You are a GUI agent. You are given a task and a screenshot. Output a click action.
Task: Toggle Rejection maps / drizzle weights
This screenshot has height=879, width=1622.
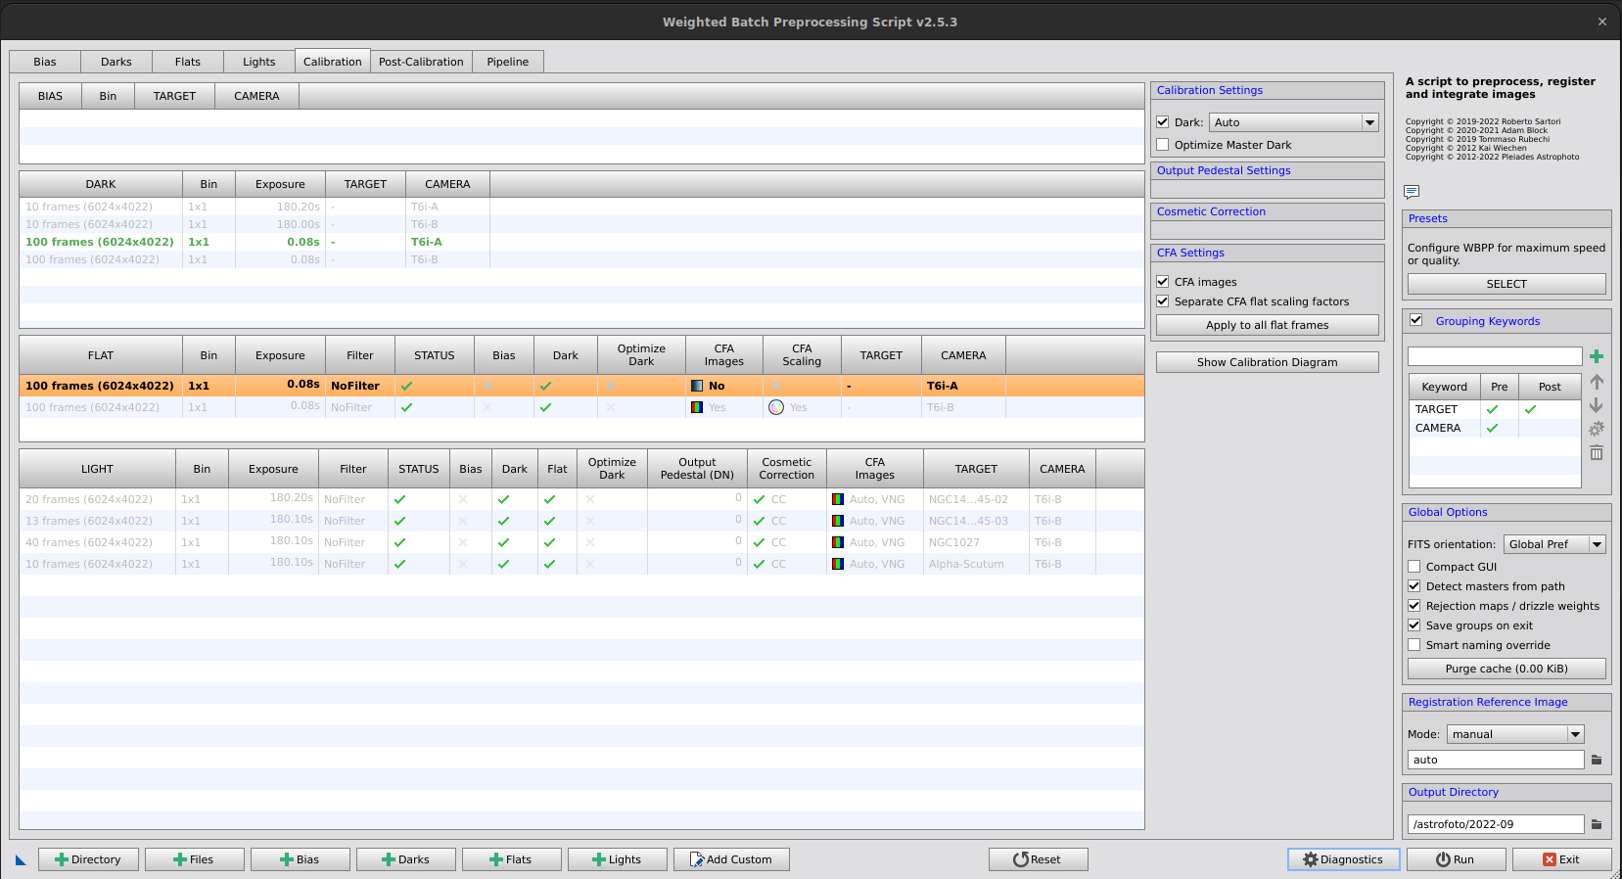click(x=1414, y=606)
